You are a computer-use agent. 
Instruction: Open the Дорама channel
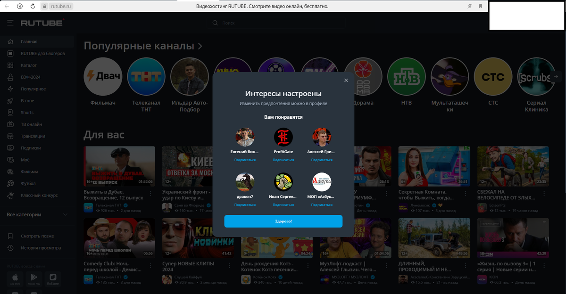coord(363,76)
